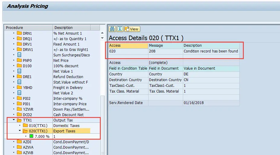Collapse the 020(TTX1) node arrow
The image size is (280, 155).
(20, 131)
